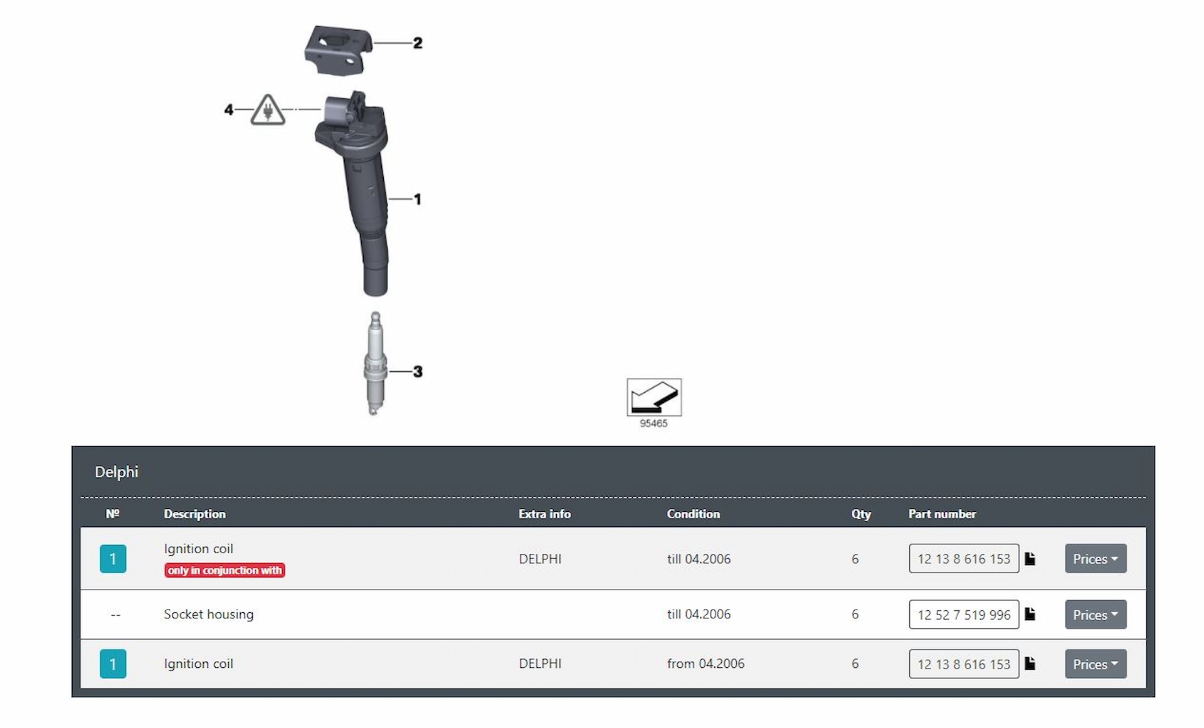Click the Extra info column header
This screenshot has height=728, width=1204.
(x=544, y=514)
